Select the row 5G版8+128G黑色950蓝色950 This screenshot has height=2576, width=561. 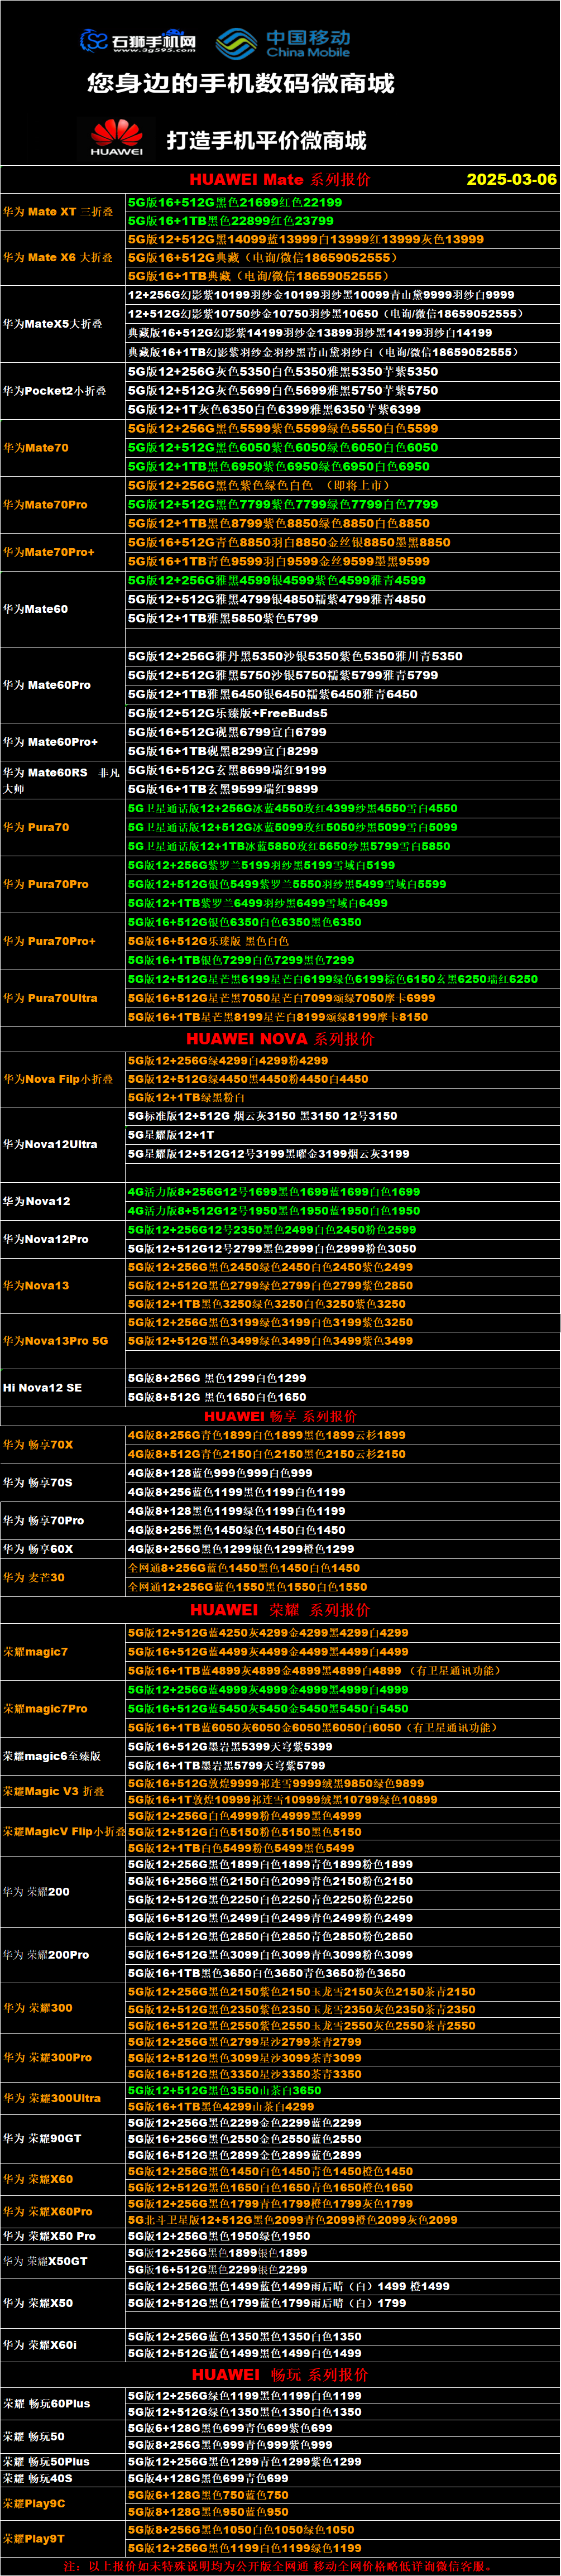pos(342,2512)
